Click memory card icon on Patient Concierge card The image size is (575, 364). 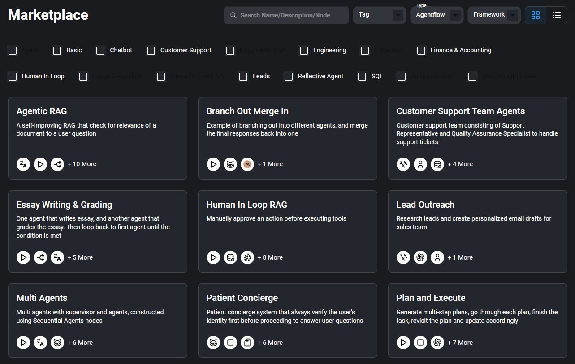(247, 343)
